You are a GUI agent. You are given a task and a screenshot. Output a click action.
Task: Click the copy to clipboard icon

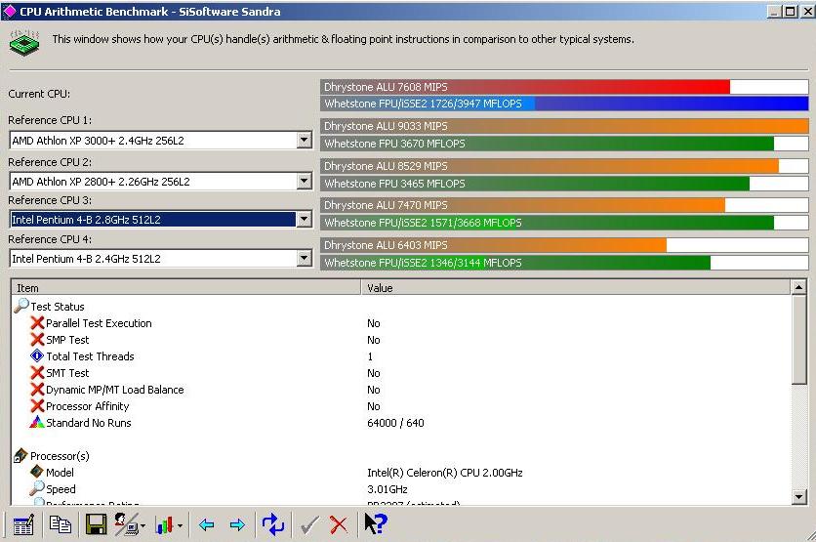click(x=60, y=524)
